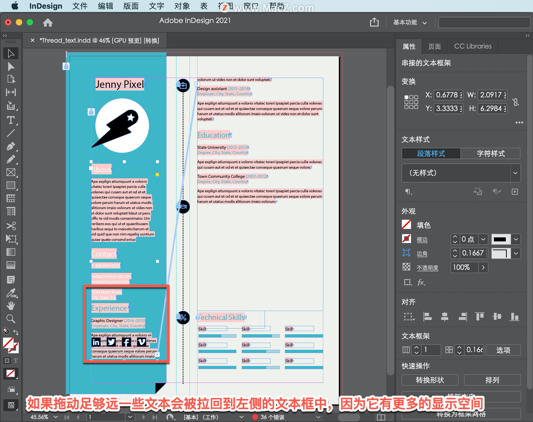Open the fx effects menu icon
533x422 pixels.
(x=421, y=282)
